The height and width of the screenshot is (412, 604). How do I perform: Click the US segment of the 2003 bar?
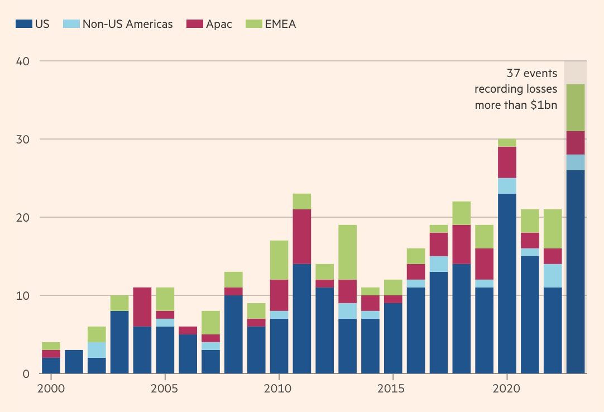119,342
